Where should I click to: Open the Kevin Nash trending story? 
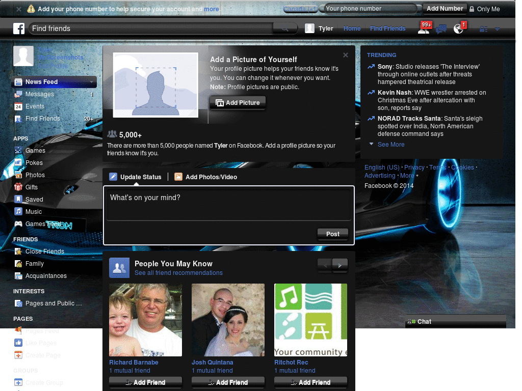[432, 100]
